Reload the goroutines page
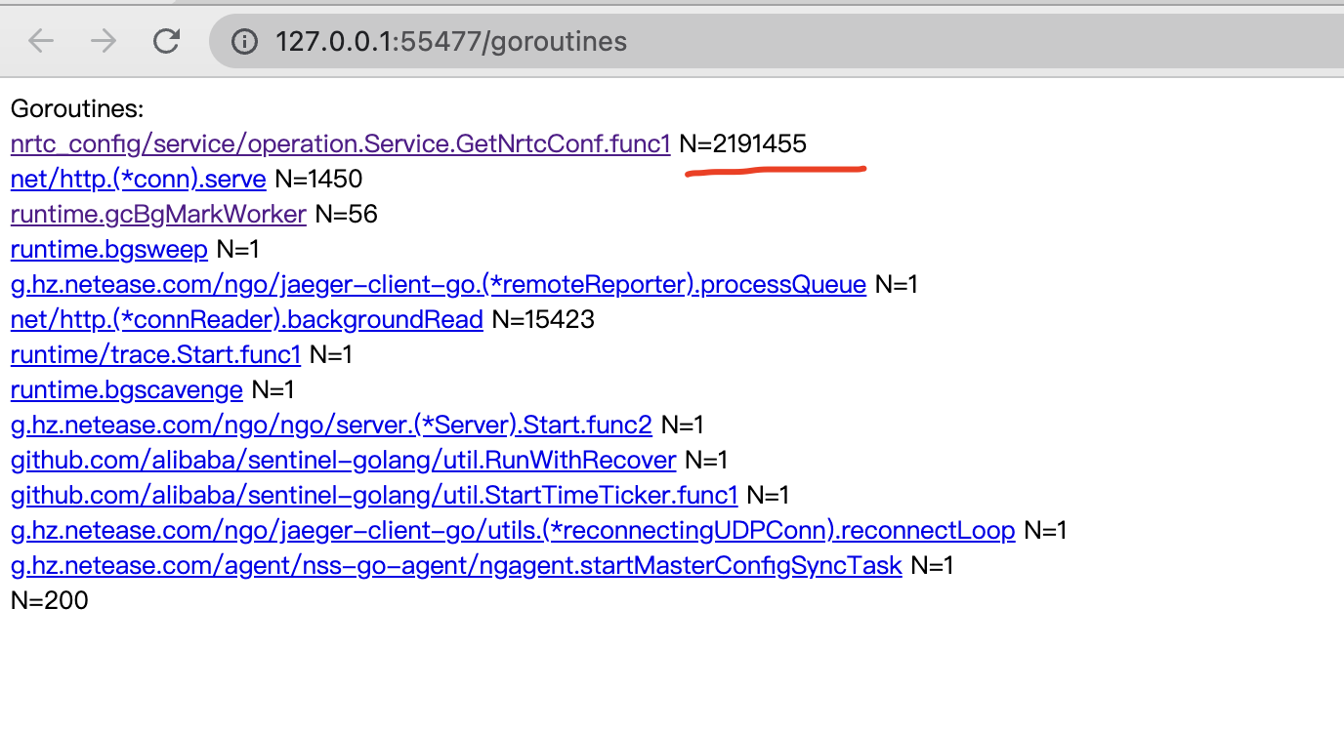The width and height of the screenshot is (1344, 730). (x=167, y=41)
